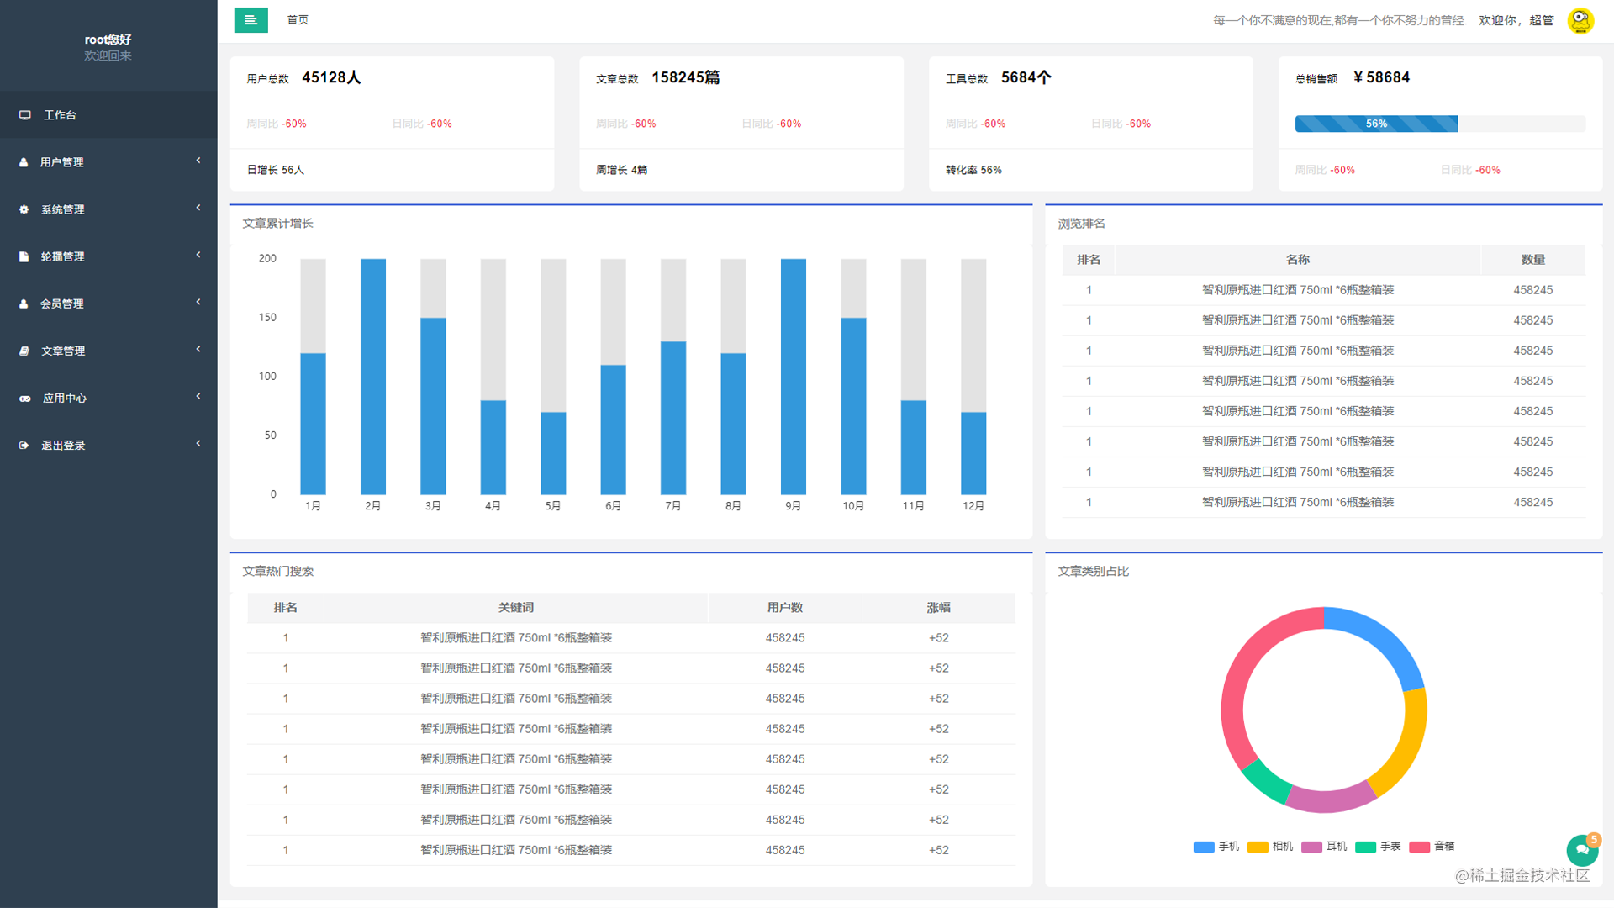Click the yellow user avatar icon
Image resolution: width=1614 pixels, height=908 pixels.
1580,20
